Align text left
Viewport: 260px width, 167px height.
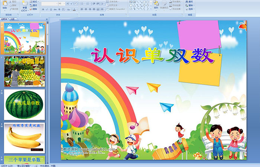(82, 9)
